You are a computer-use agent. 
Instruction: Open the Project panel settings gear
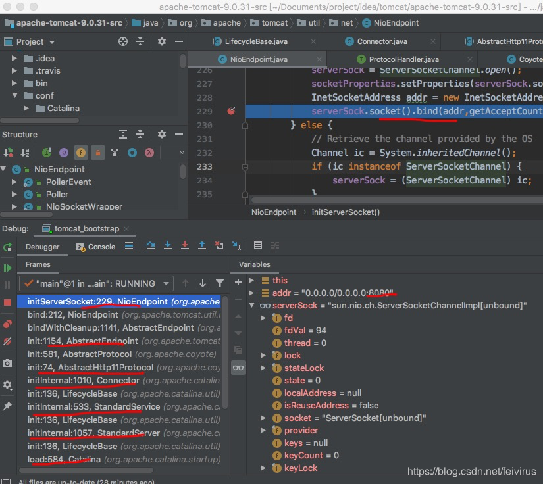(162, 42)
